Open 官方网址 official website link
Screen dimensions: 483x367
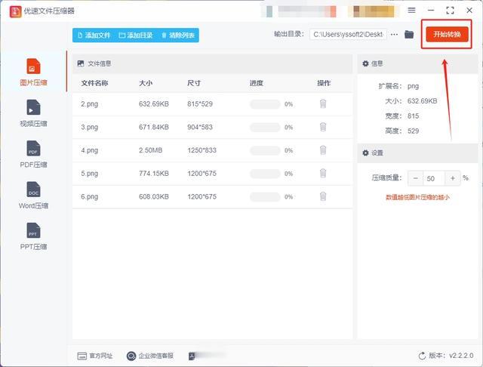click(x=94, y=356)
